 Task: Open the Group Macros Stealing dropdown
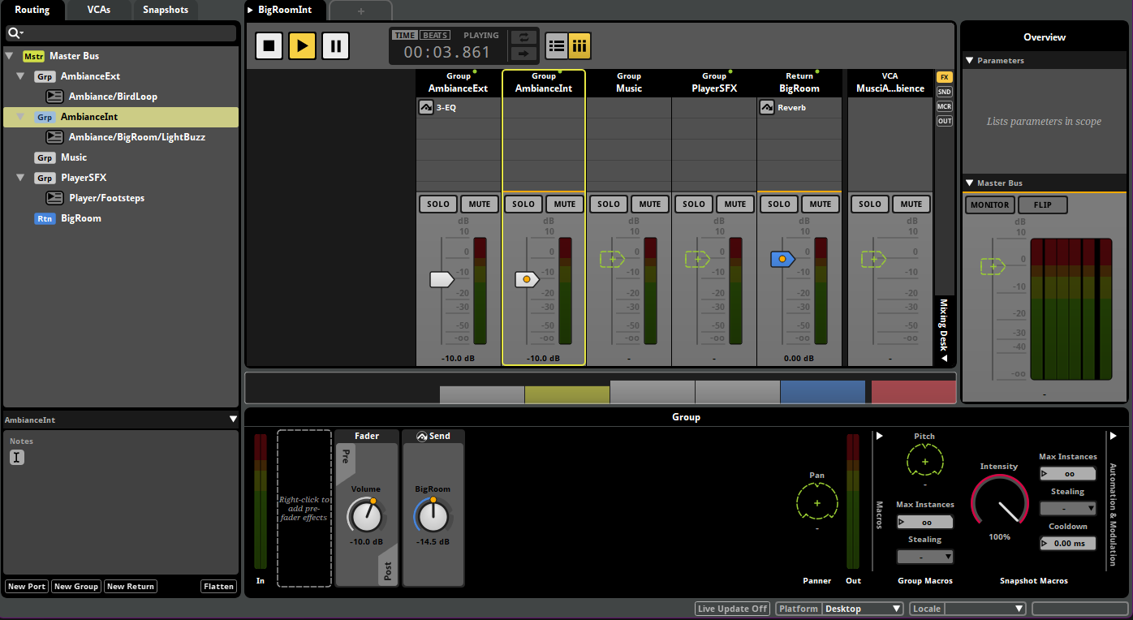click(x=925, y=557)
